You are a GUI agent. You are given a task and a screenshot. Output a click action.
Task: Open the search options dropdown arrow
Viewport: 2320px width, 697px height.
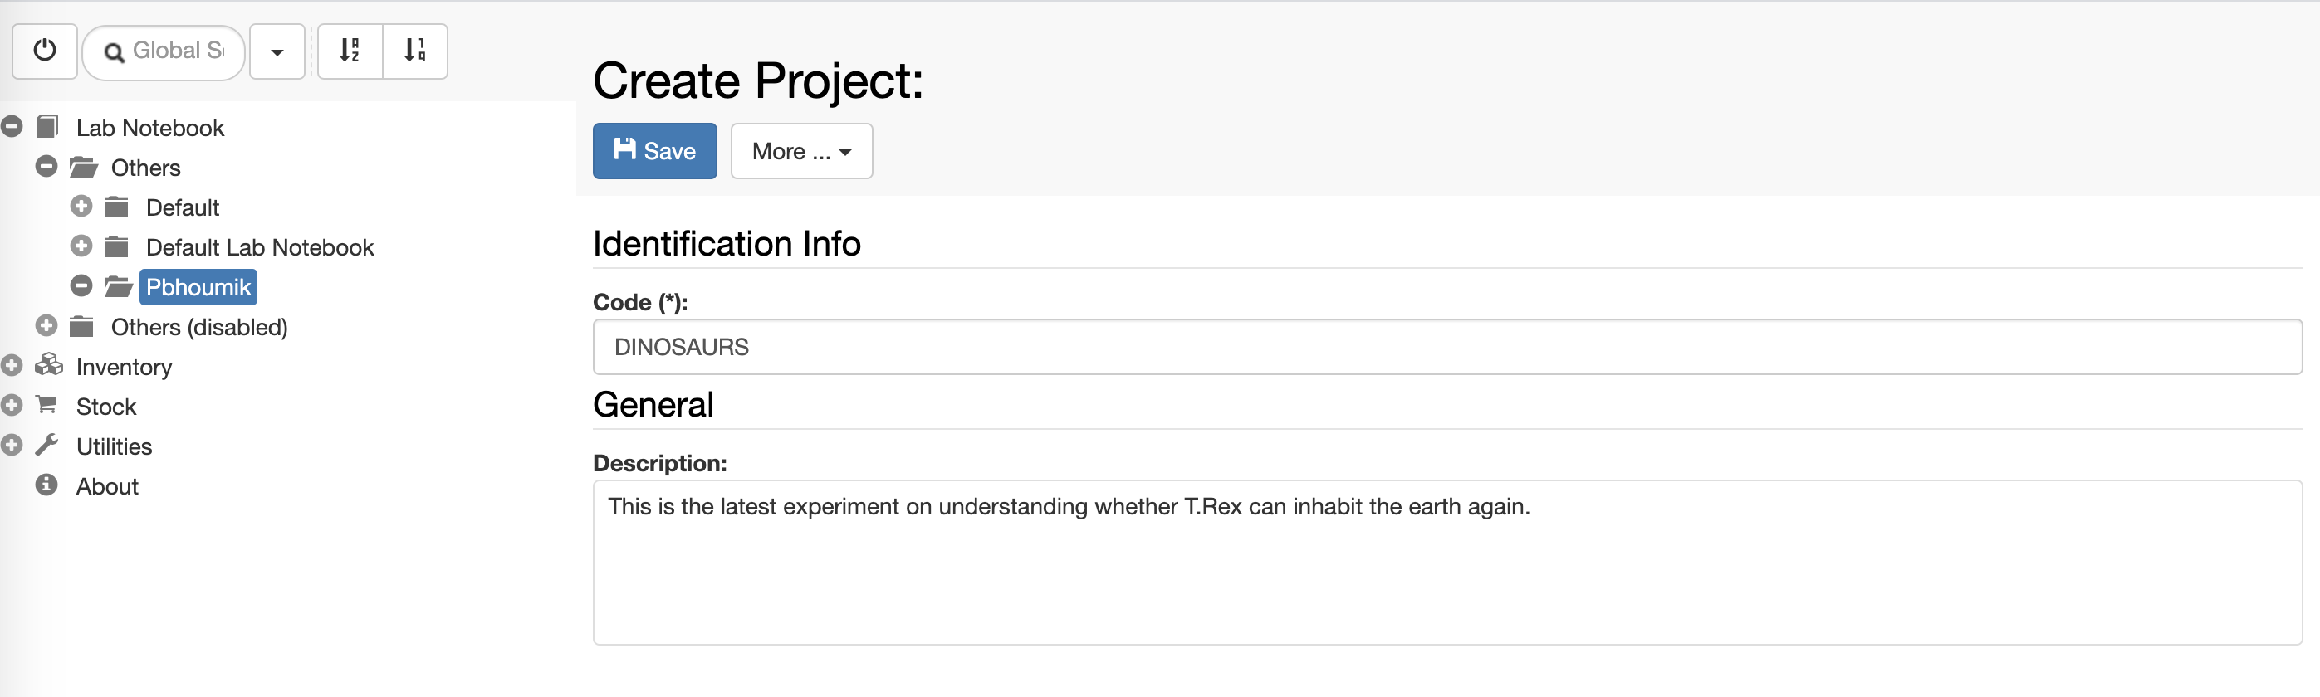(277, 51)
